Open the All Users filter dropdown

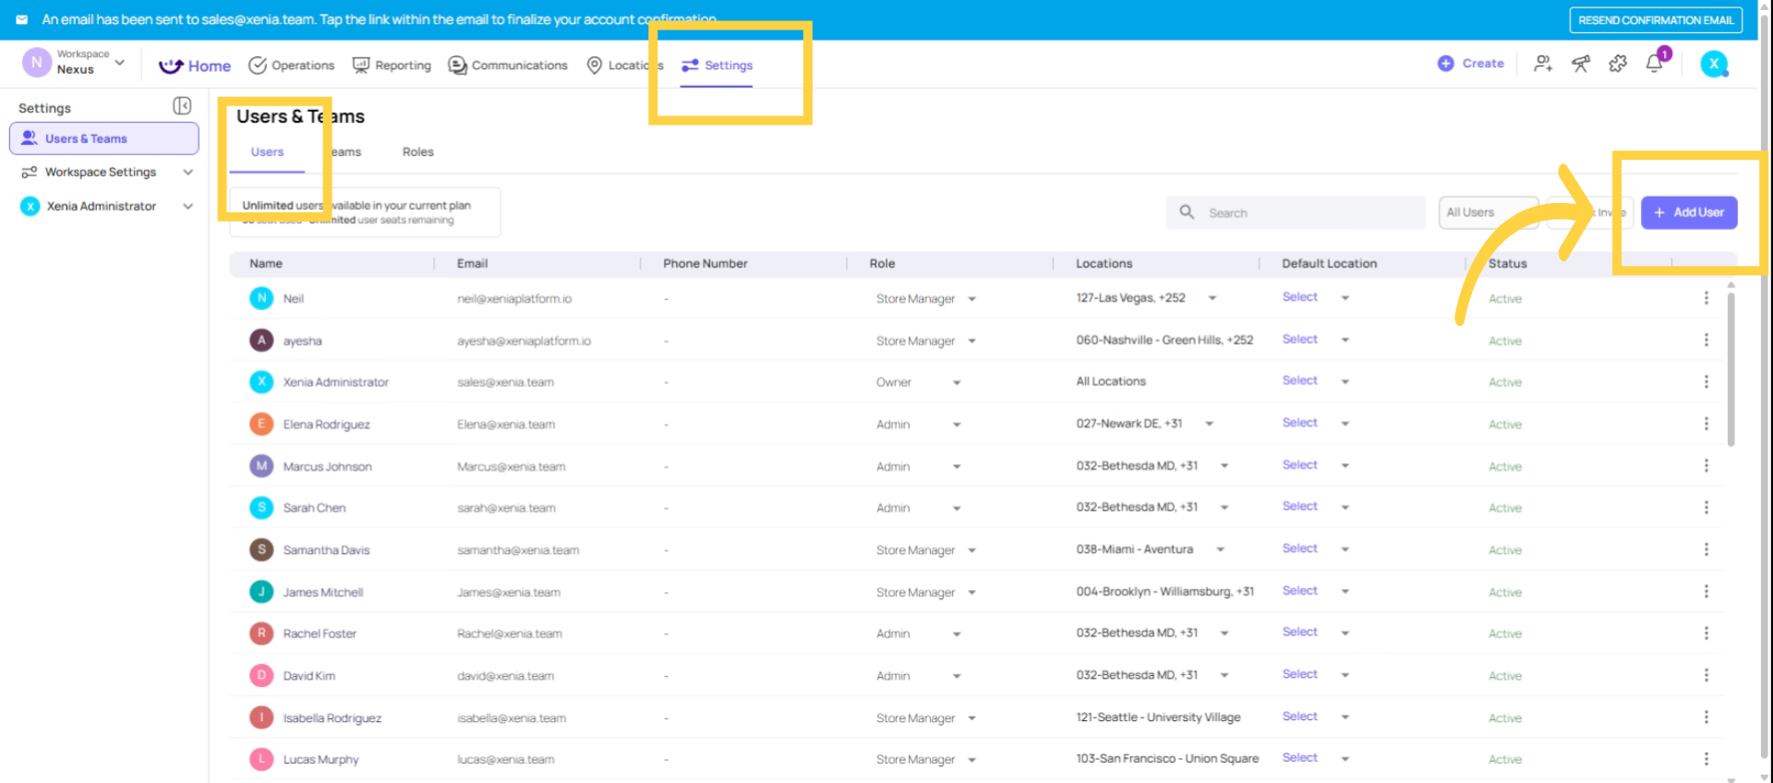coord(1487,212)
